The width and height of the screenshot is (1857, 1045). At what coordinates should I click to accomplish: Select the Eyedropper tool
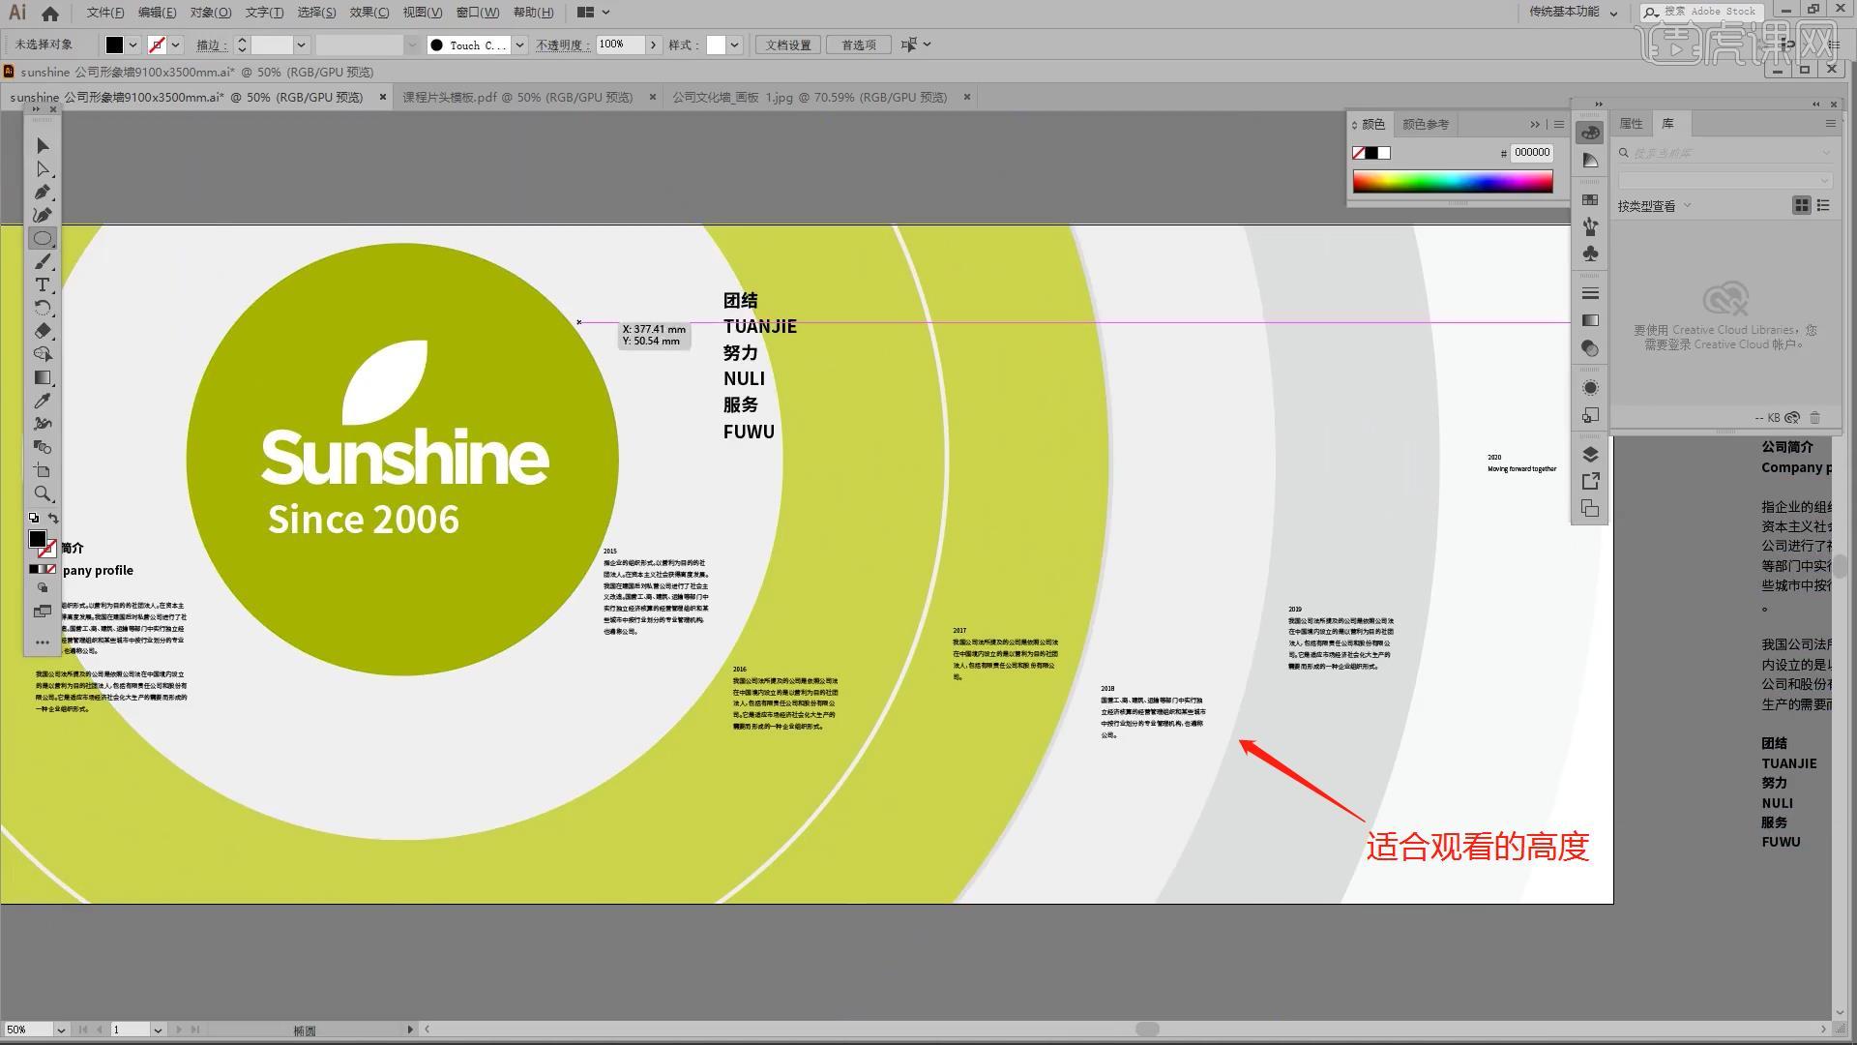[43, 401]
